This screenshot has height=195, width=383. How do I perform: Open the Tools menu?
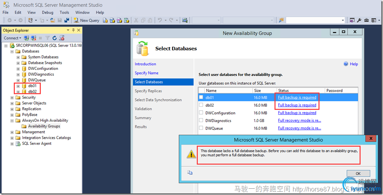click(x=64, y=13)
